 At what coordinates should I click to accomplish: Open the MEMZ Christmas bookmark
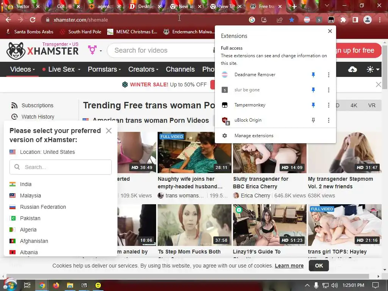[x=132, y=32]
